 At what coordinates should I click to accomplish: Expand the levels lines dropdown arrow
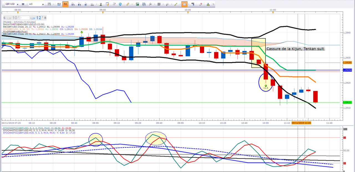163,4
